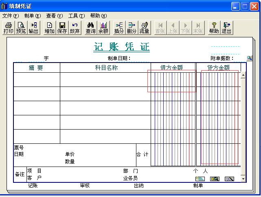The height and width of the screenshot is (197, 261).
Task: Close the 填制凭证 window
Action: point(254,6)
